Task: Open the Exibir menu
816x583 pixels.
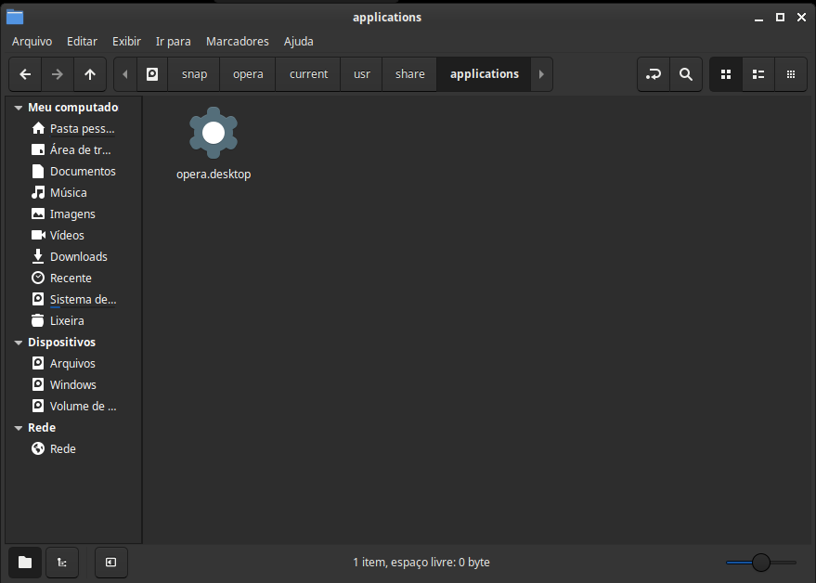Action: 126,42
